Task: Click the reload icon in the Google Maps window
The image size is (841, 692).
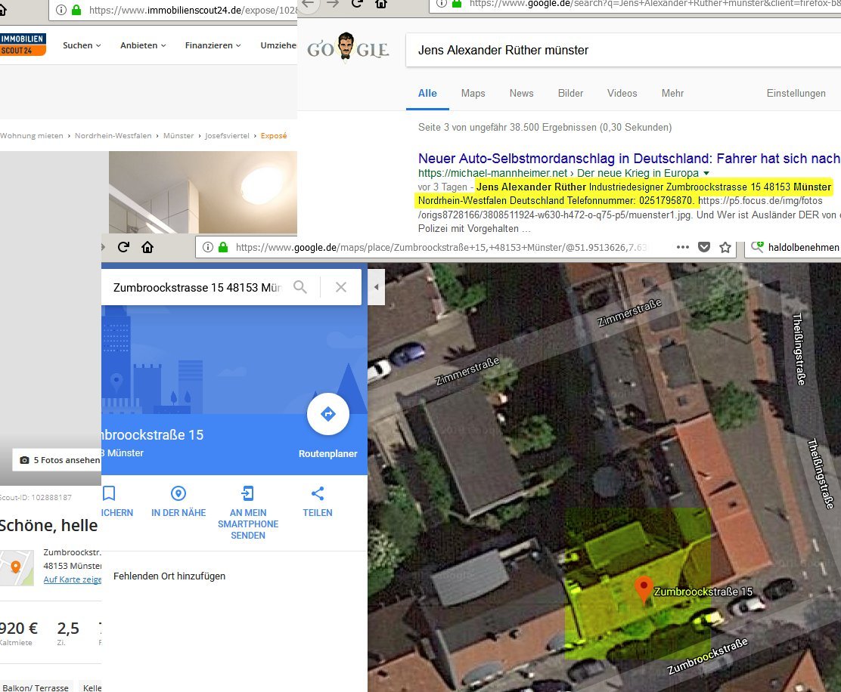Action: 123,247
